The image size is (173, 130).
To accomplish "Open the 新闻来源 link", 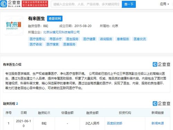I will coord(158,123).
